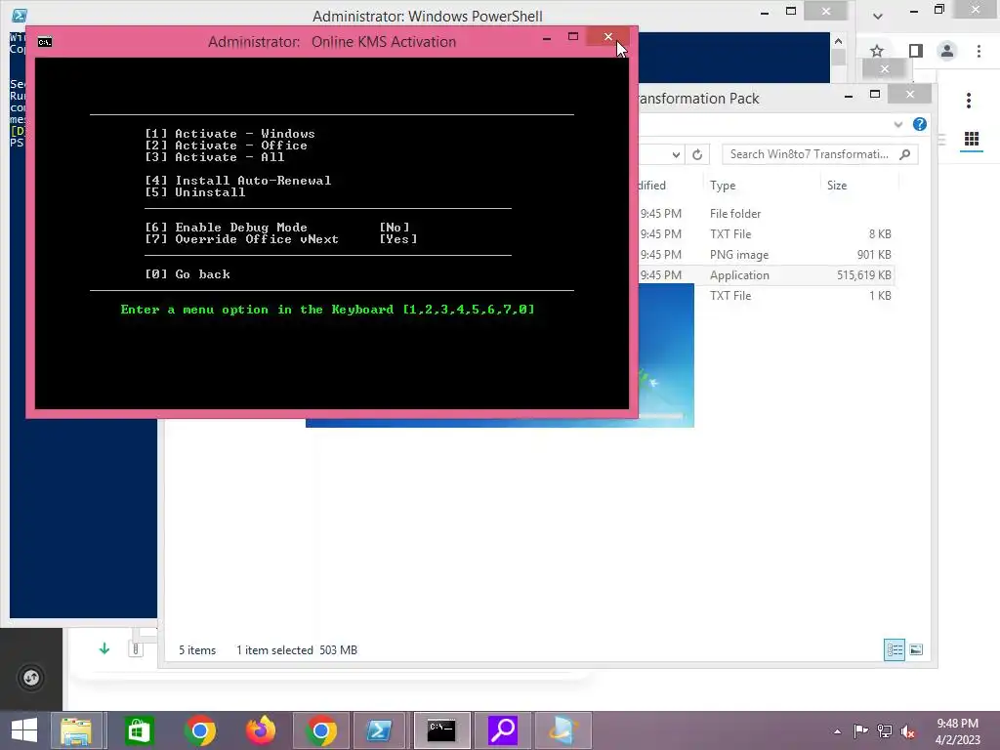The height and width of the screenshot is (750, 1000).
Task: Open the Chrome three-dot menu
Action: point(979,51)
